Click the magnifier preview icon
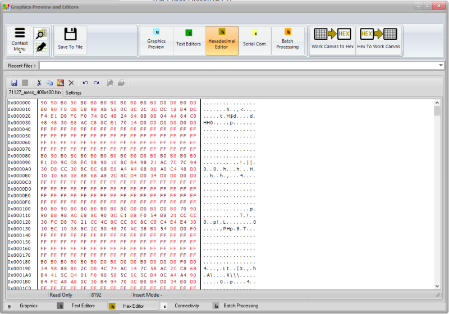449x314 pixels. click(x=40, y=34)
